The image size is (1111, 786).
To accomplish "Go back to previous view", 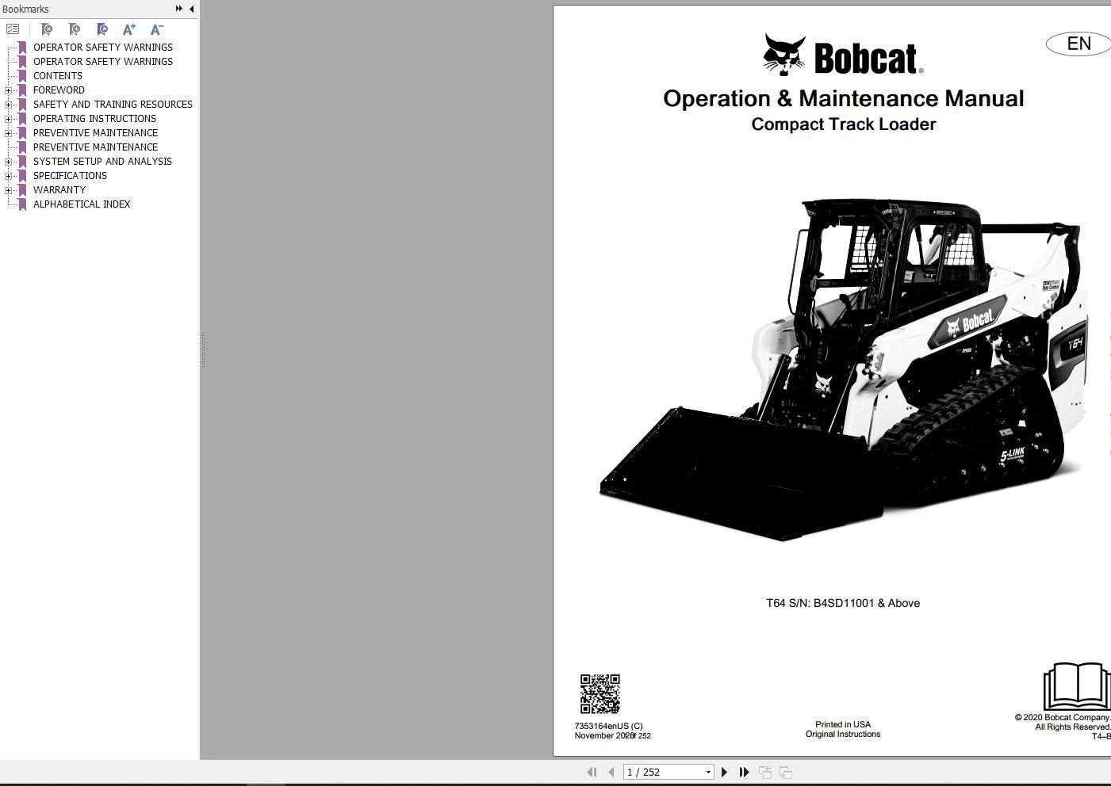I will (765, 771).
